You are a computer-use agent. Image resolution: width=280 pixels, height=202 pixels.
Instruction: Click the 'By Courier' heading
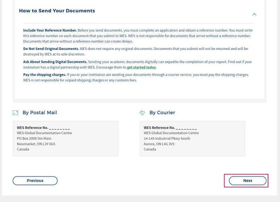coord(162,113)
